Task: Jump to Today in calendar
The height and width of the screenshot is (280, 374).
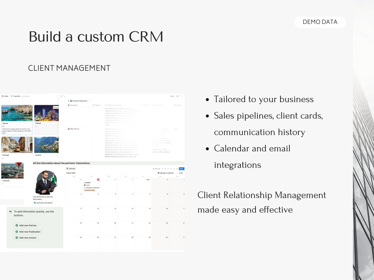Action: pos(181,173)
